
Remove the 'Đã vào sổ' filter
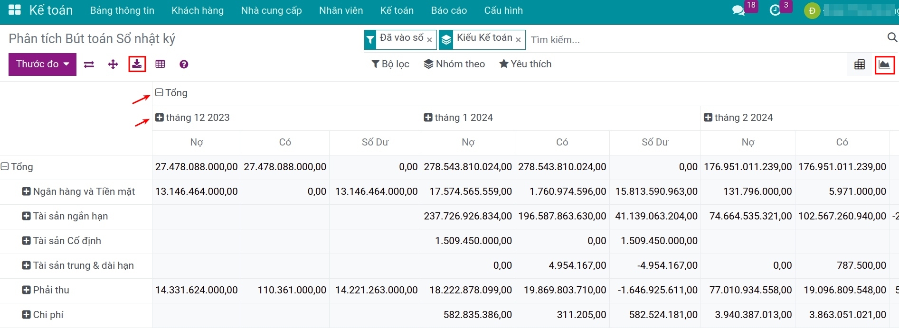[429, 40]
